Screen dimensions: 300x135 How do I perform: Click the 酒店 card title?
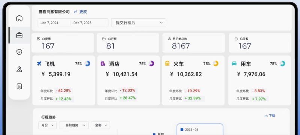pos(114,64)
